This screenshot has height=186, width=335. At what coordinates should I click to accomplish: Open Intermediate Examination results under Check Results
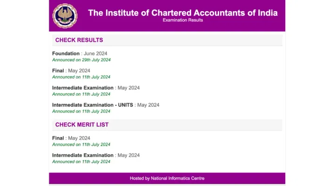click(x=83, y=88)
